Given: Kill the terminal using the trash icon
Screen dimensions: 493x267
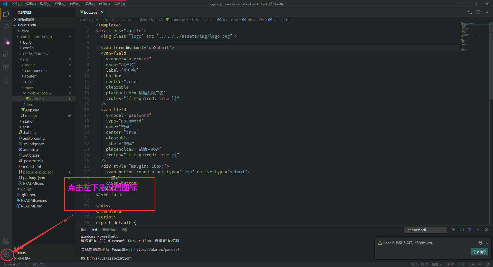Looking at the screenshot, I should click(x=470, y=230).
